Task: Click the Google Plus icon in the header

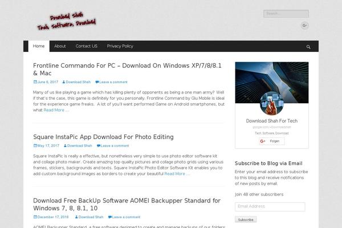Action: [304, 26]
